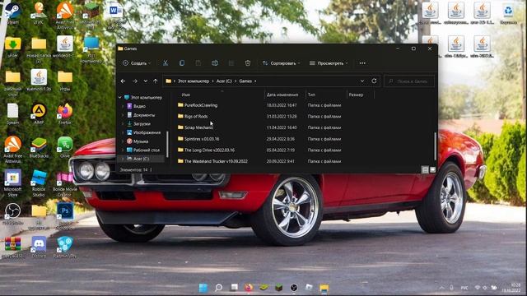Launch BlueStacks from the desktop
527x296 pixels.
point(39,148)
